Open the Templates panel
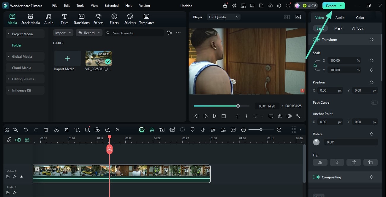This screenshot has width=386, height=197. 147,19
